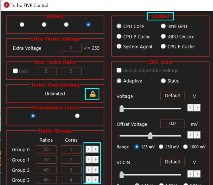Click the Group 2 ratio field
The image size is (213, 185).
point(46,170)
